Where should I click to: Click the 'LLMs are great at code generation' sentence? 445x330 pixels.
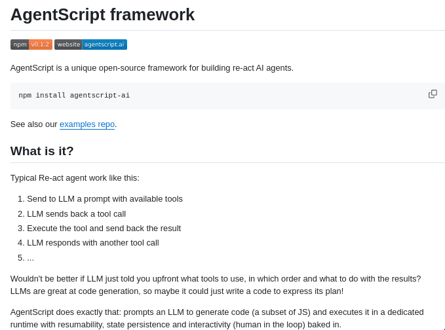(177, 291)
